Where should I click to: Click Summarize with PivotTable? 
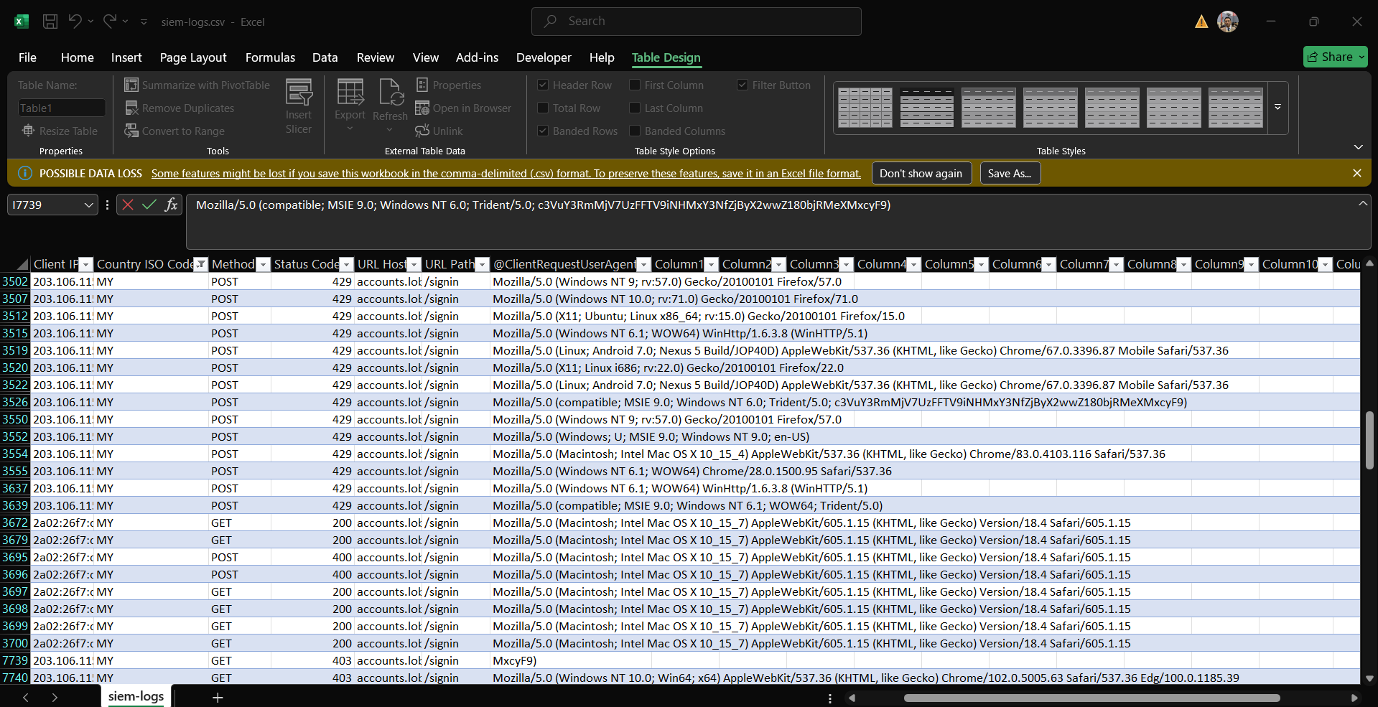point(197,85)
